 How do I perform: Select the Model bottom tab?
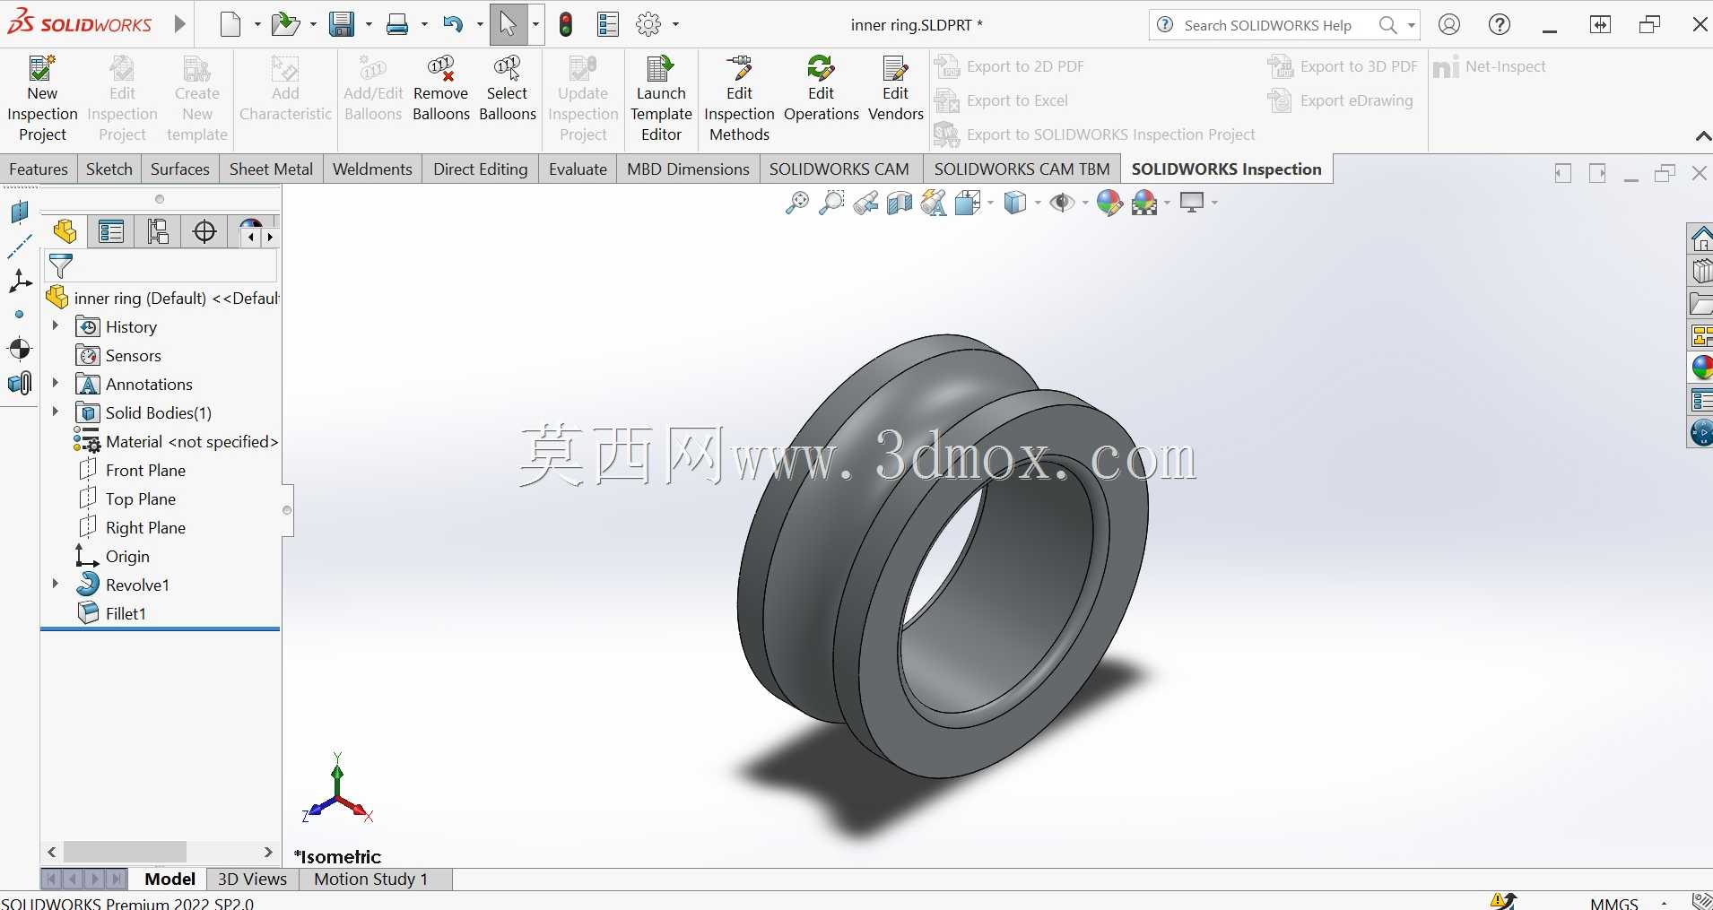point(170,880)
